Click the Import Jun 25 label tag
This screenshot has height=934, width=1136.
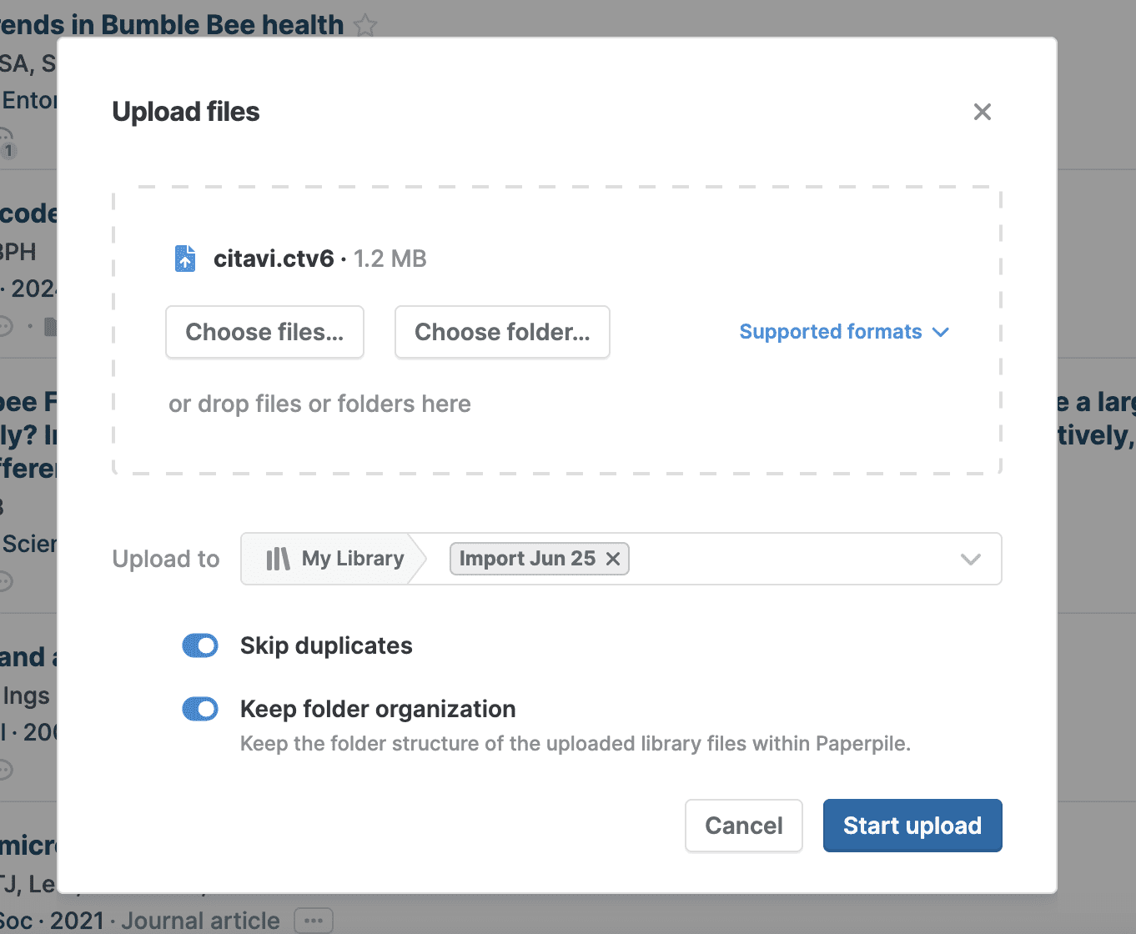[x=527, y=559]
